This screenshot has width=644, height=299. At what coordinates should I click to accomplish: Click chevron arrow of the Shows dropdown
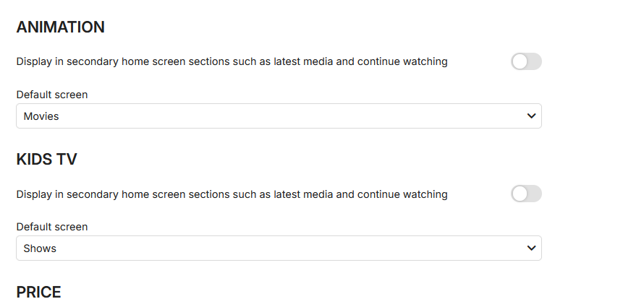tap(532, 248)
